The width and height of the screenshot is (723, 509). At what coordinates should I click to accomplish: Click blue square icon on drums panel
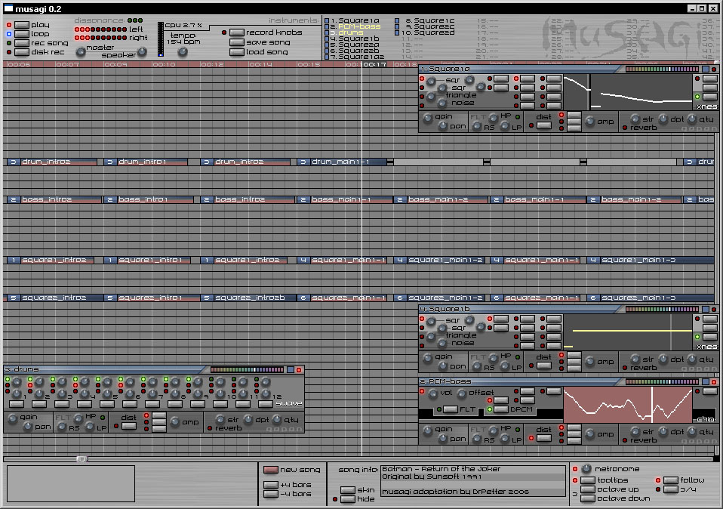[291, 369]
